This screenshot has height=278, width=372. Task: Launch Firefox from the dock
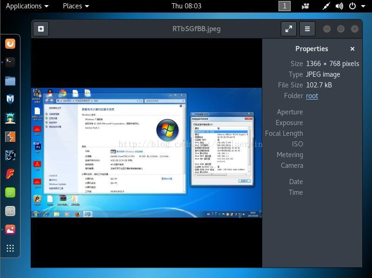[x=10, y=44]
